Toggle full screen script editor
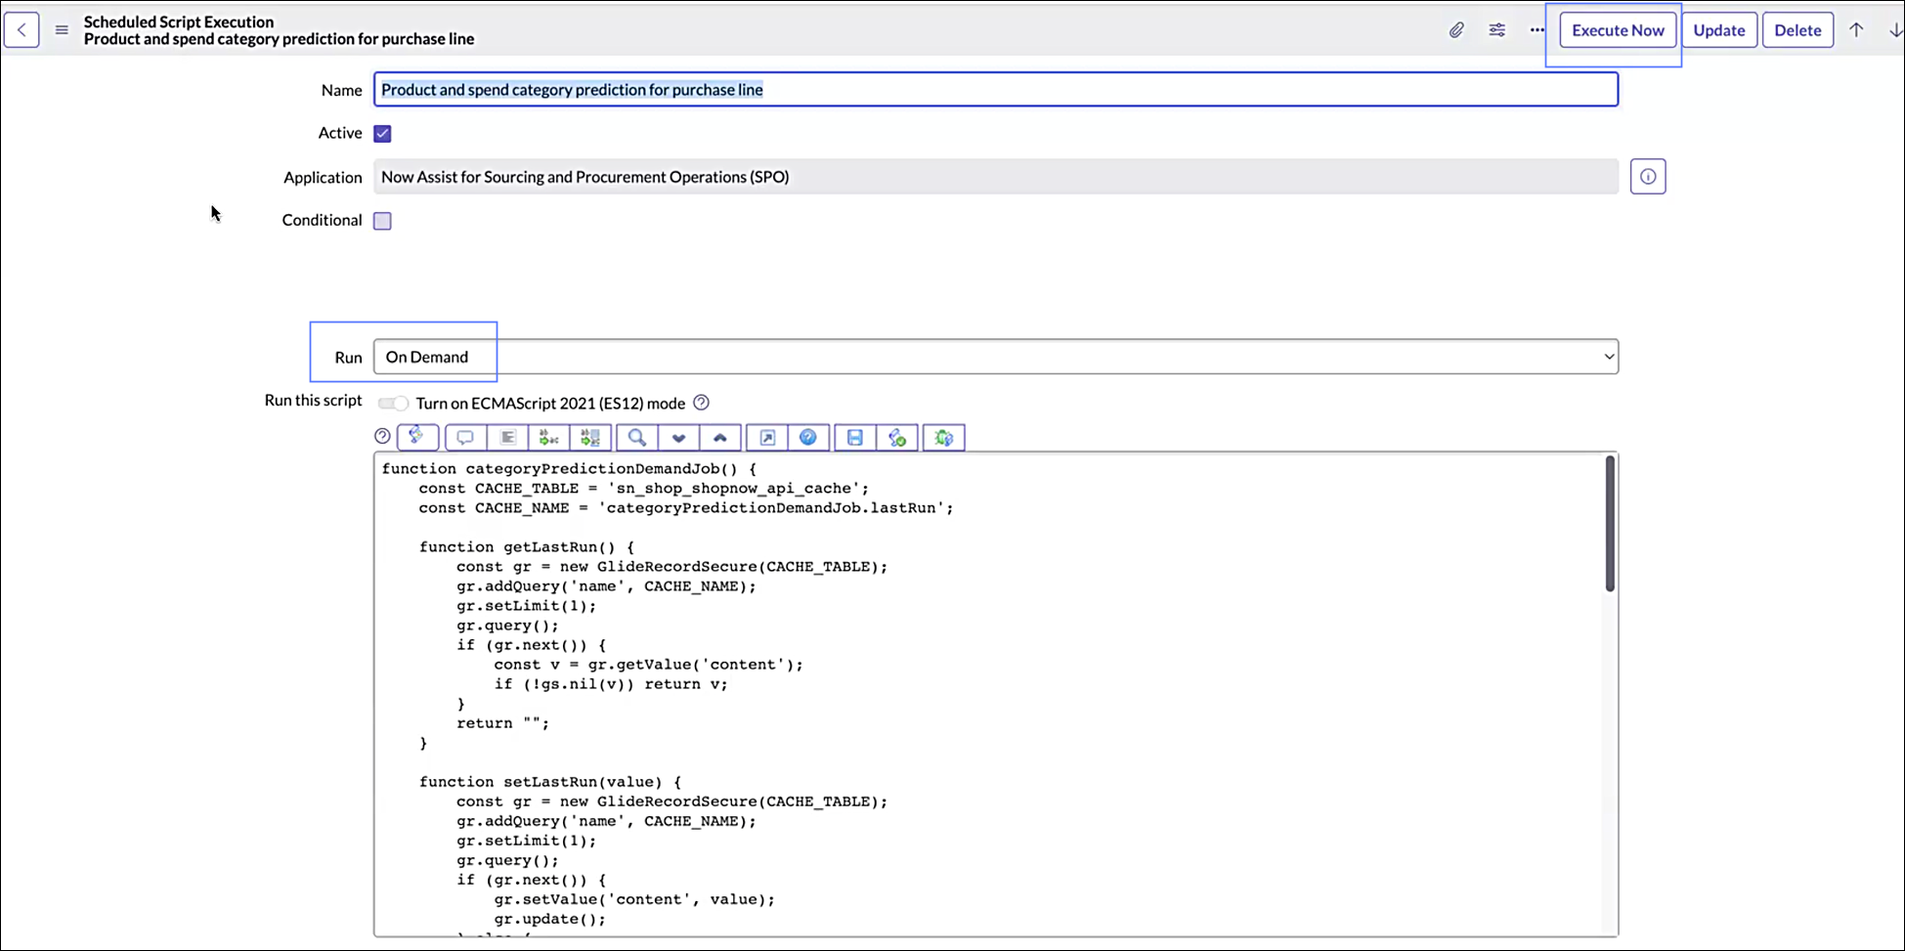This screenshot has width=1905, height=951. click(767, 438)
